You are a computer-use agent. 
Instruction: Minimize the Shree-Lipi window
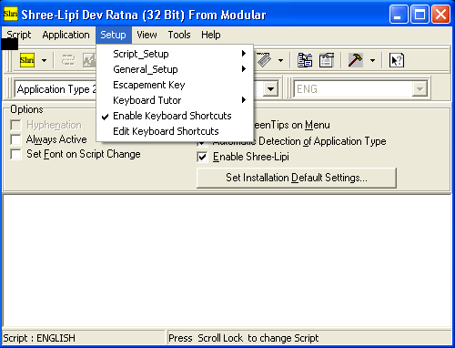pyautogui.click(x=399, y=14)
